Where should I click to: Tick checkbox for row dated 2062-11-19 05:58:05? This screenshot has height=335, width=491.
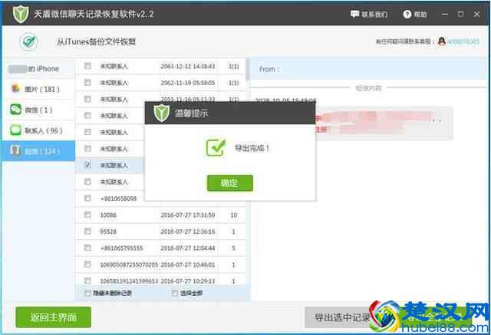(87, 83)
